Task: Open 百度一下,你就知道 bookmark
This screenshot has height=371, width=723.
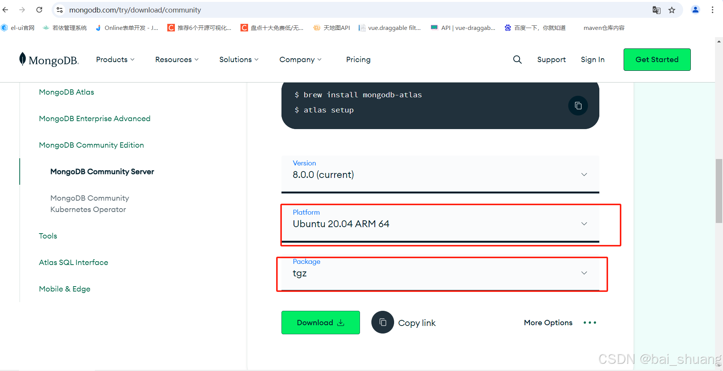Action: (535, 28)
